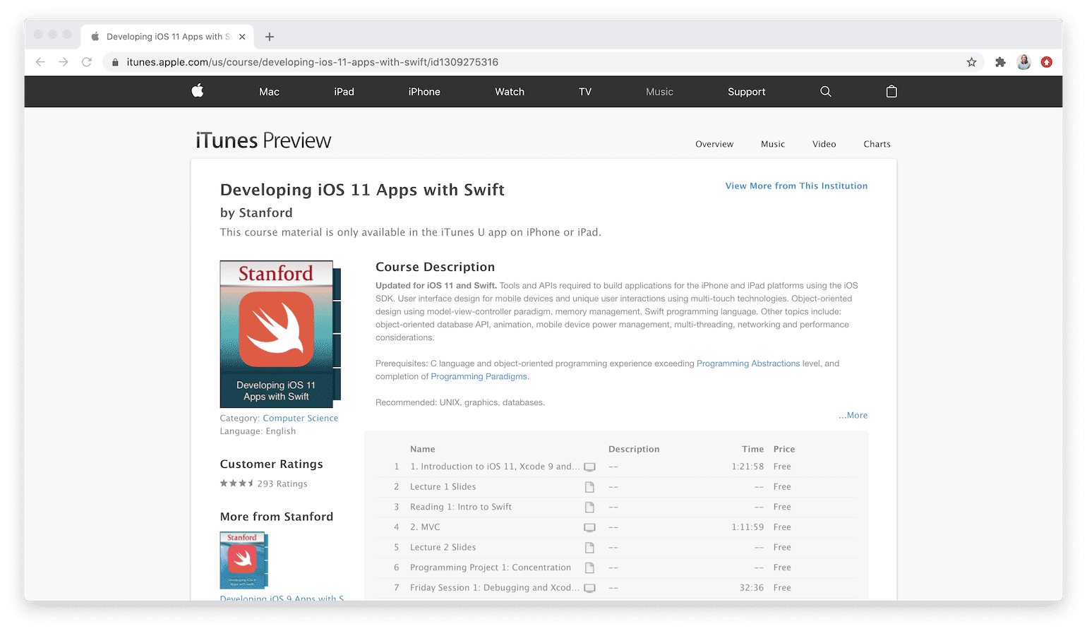Bookmark this page via the star icon
Image resolution: width=1087 pixels, height=631 pixels.
tap(972, 62)
